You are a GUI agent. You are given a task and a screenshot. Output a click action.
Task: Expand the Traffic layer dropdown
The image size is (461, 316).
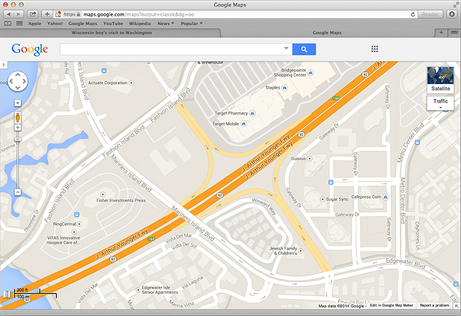(x=440, y=108)
